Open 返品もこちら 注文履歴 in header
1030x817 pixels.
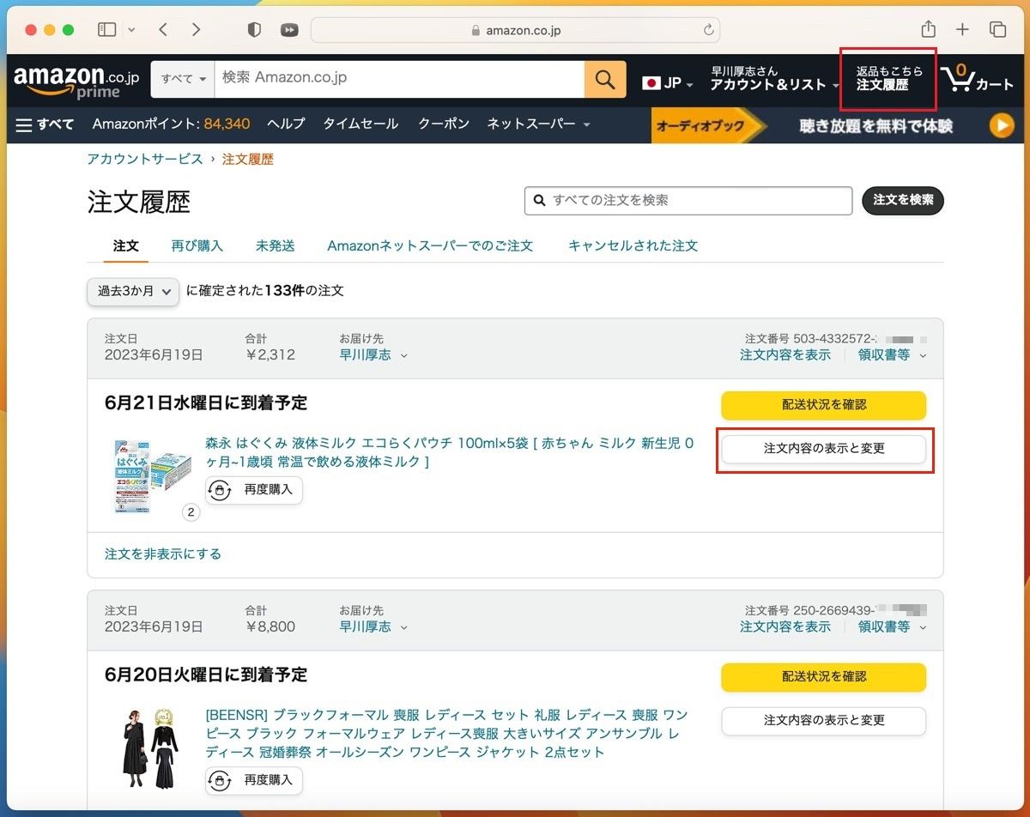click(888, 79)
